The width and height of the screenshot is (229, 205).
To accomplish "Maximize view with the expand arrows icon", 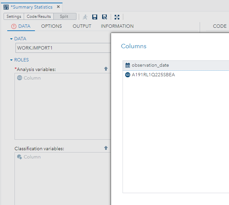I will coord(117,17).
